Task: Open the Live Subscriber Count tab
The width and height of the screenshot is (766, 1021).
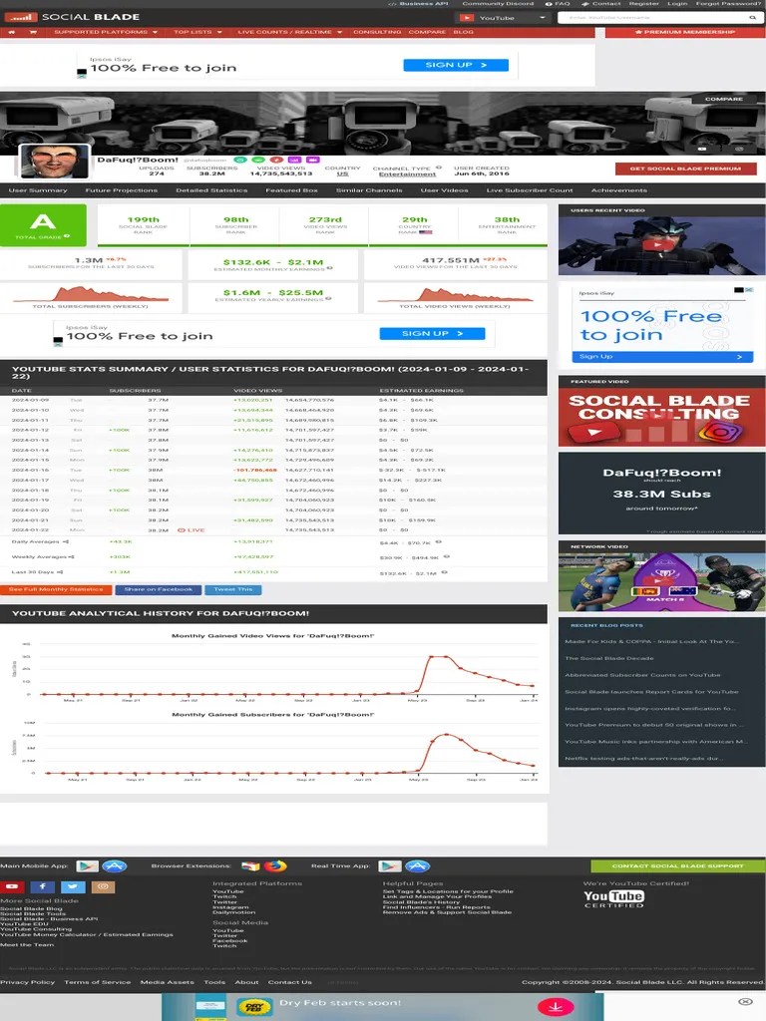Action: [x=530, y=190]
